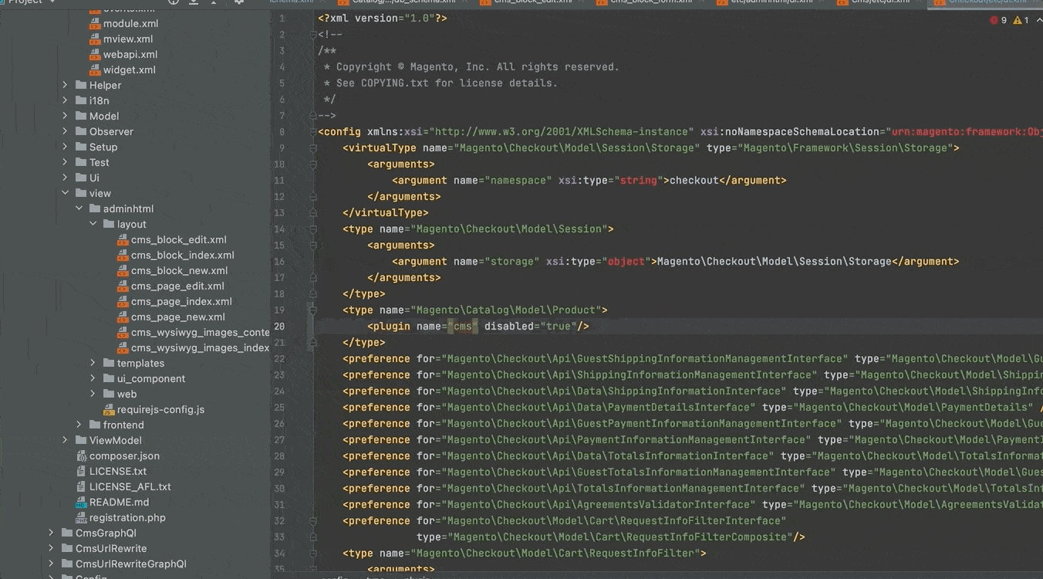The image size is (1043, 579).
Task: Toggle fold marker at line 14 type tag
Action: tap(313, 229)
